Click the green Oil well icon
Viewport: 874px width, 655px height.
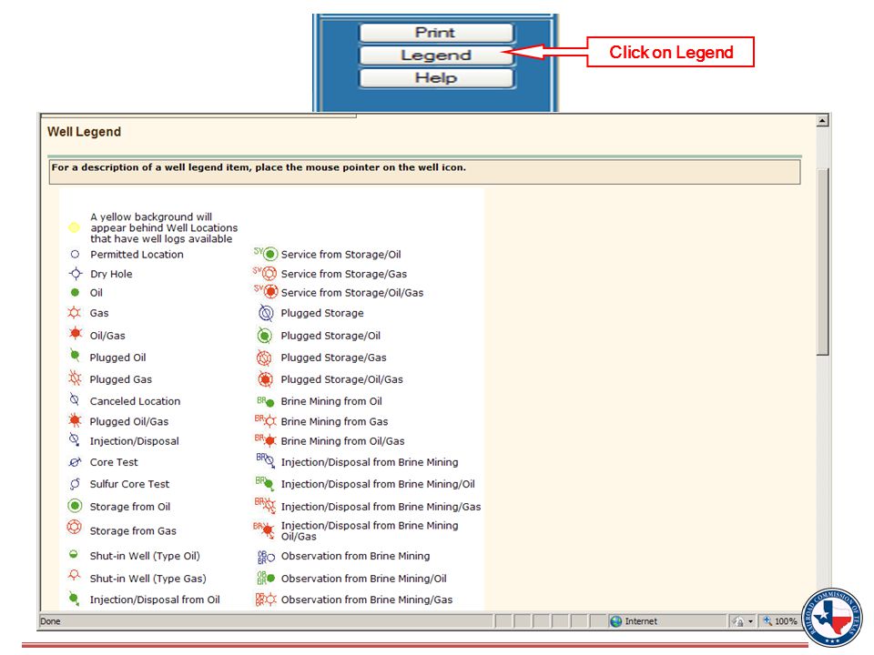(x=75, y=292)
